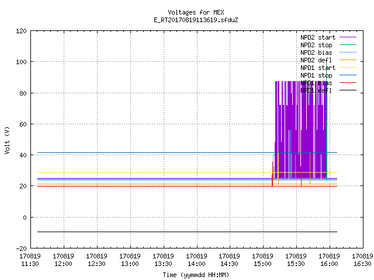
Task: Click the x-axis tick label 14:30
Action: (230, 264)
